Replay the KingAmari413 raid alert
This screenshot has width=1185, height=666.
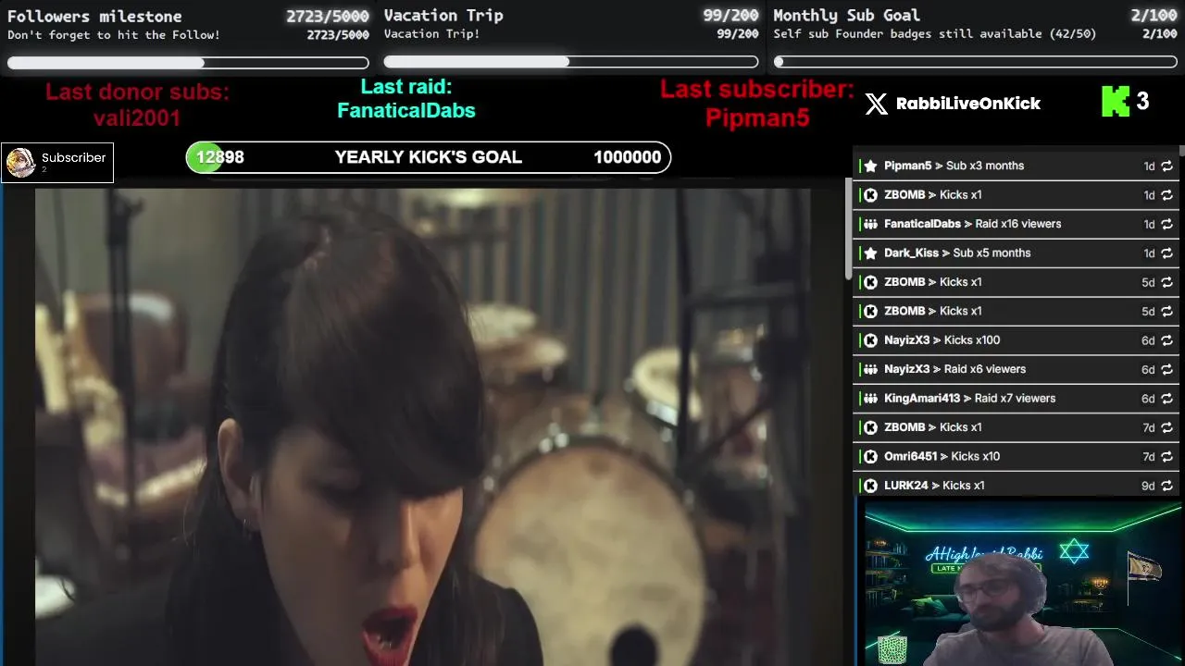(1166, 398)
